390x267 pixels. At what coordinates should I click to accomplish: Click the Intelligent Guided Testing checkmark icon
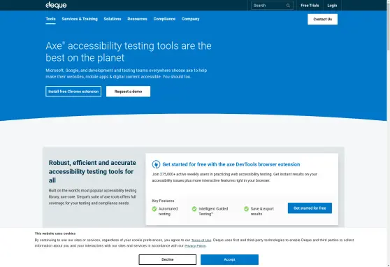pyautogui.click(x=194, y=209)
